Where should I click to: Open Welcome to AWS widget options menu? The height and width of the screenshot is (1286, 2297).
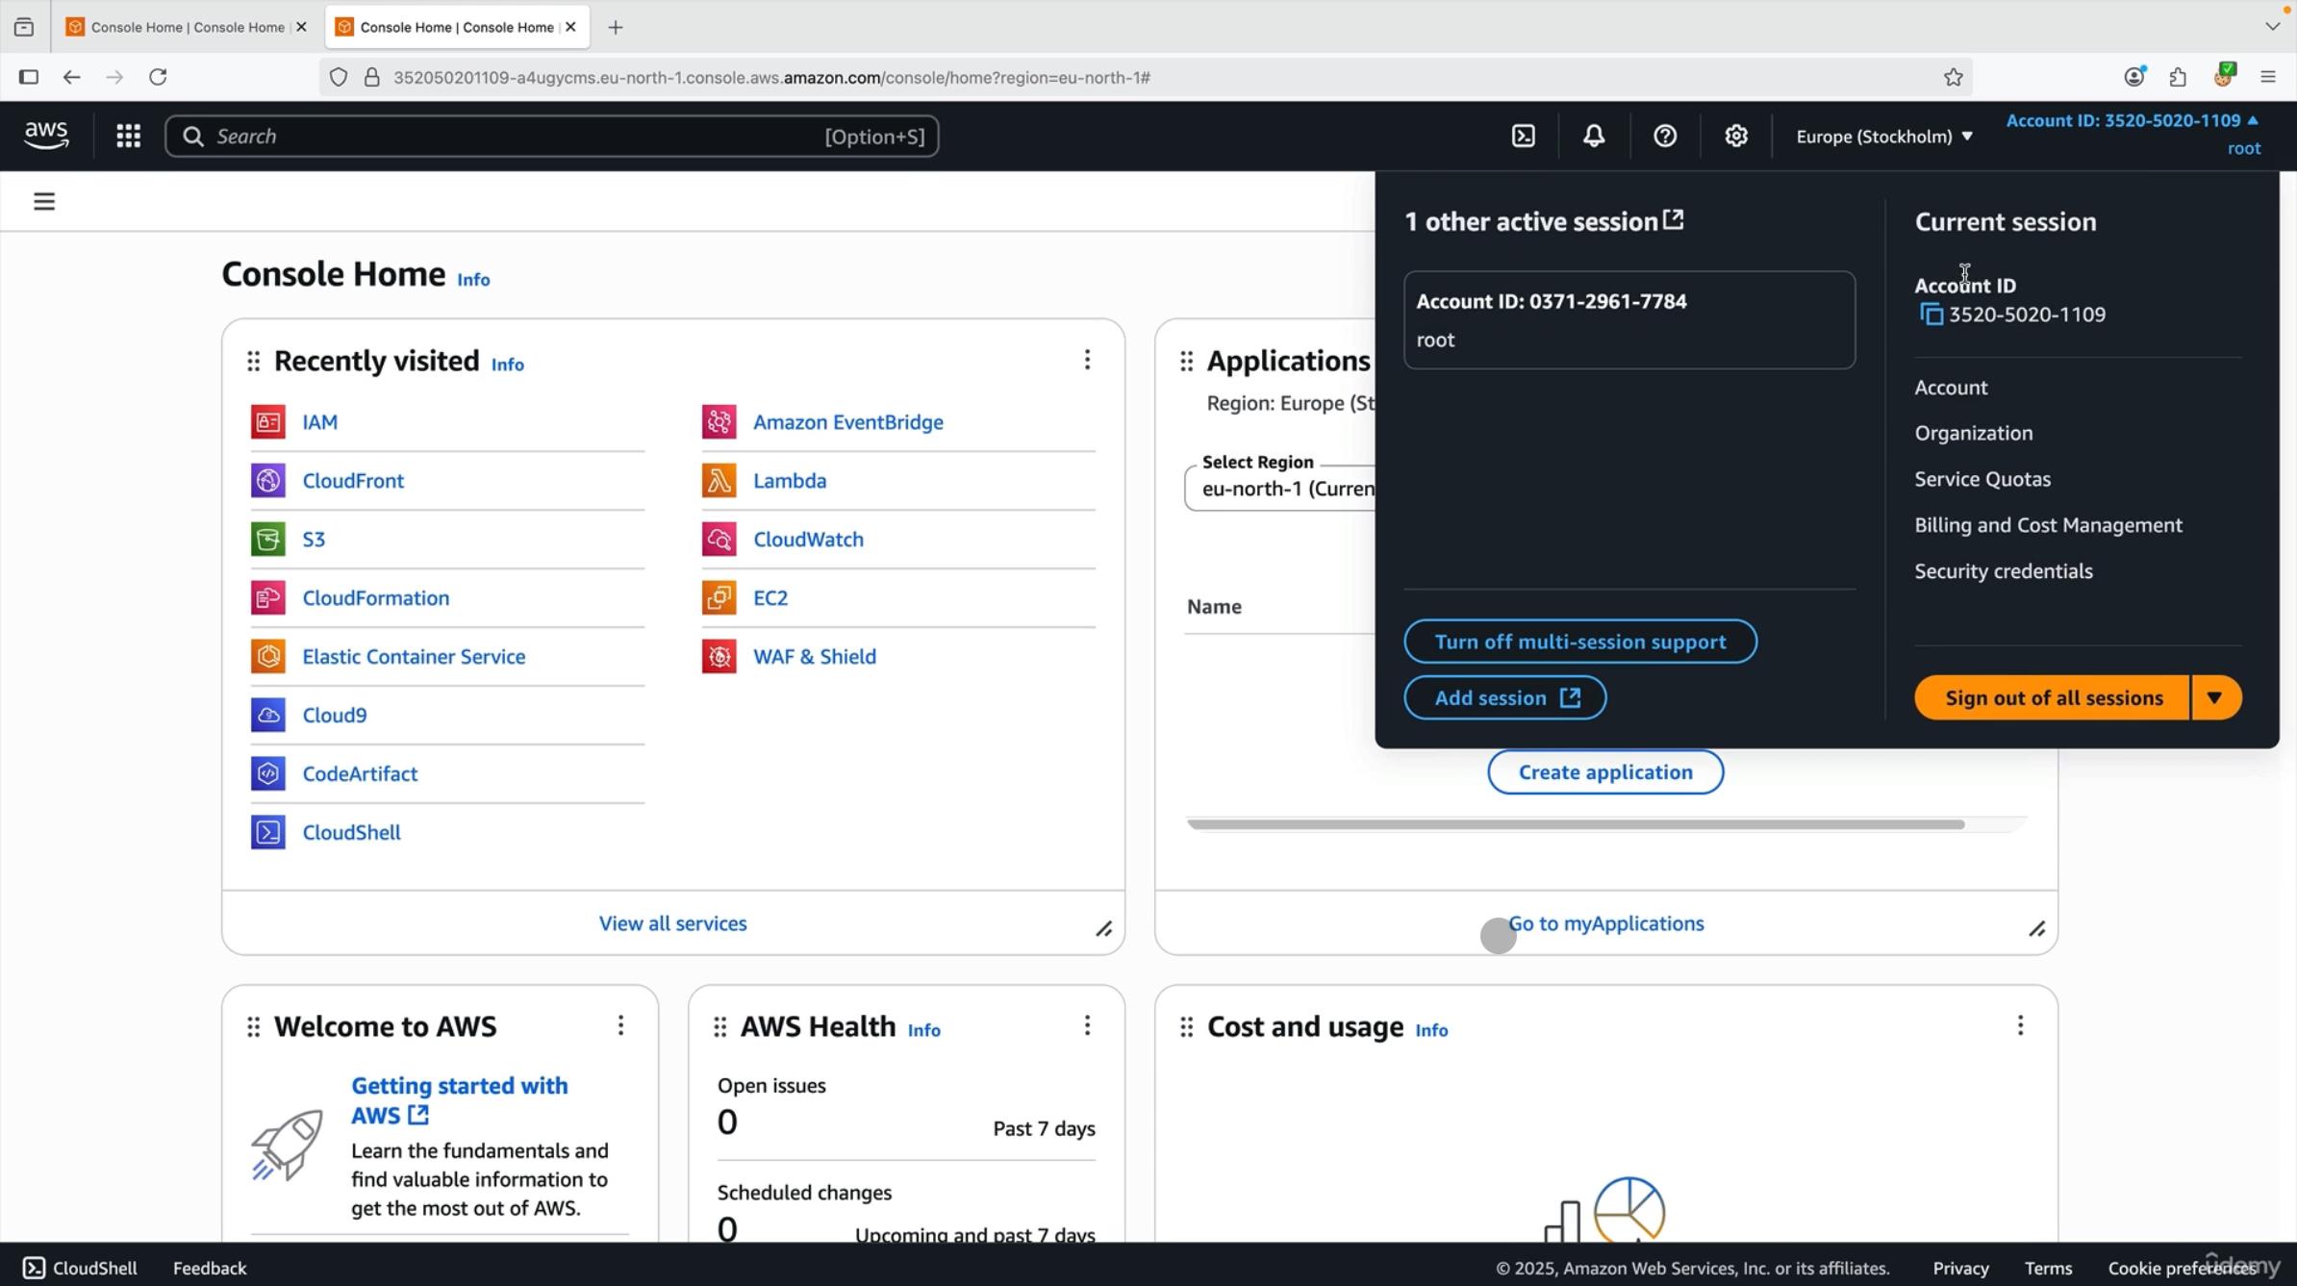click(620, 1025)
